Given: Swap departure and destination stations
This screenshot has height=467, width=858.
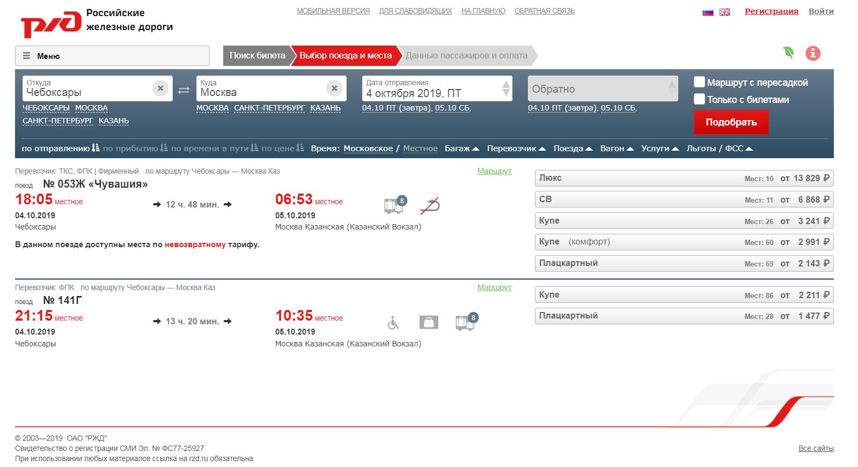Looking at the screenshot, I should (x=184, y=90).
